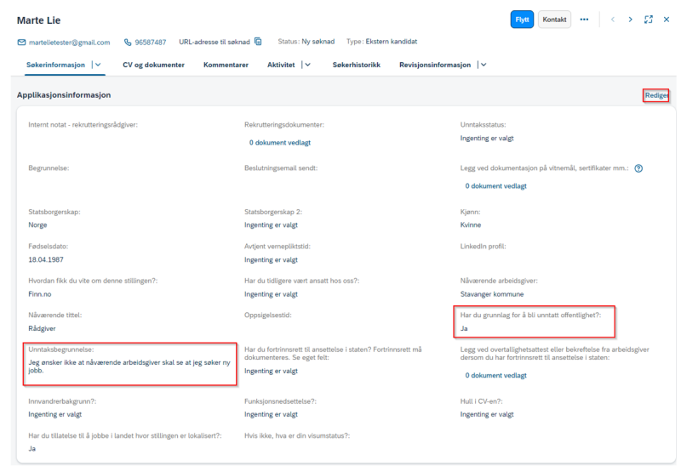This screenshot has height=466, width=681.
Task: Expand the Søkerinformasjon dropdown chevron
Action: (x=98, y=65)
